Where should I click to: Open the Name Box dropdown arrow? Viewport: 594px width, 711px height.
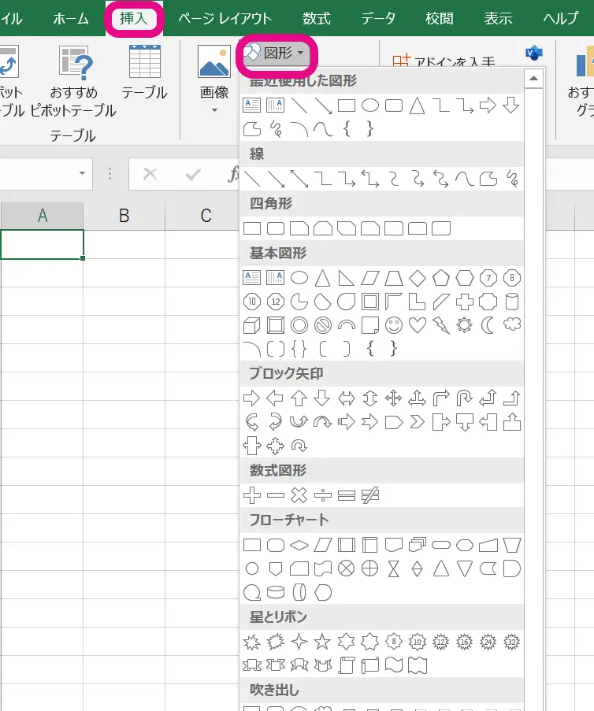point(82,173)
